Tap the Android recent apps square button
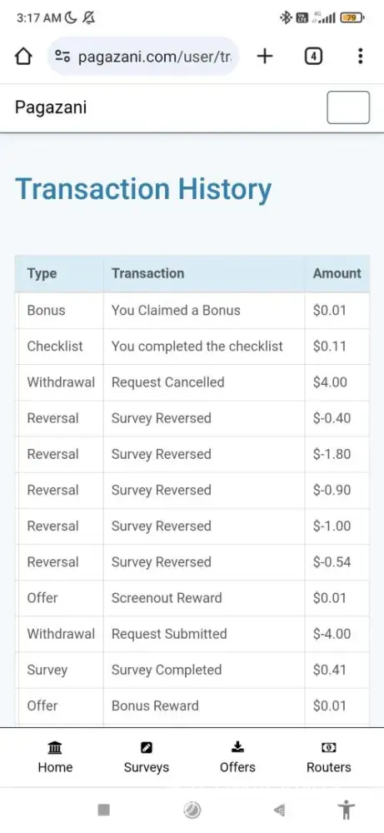The width and height of the screenshot is (384, 833). pyautogui.click(x=104, y=810)
